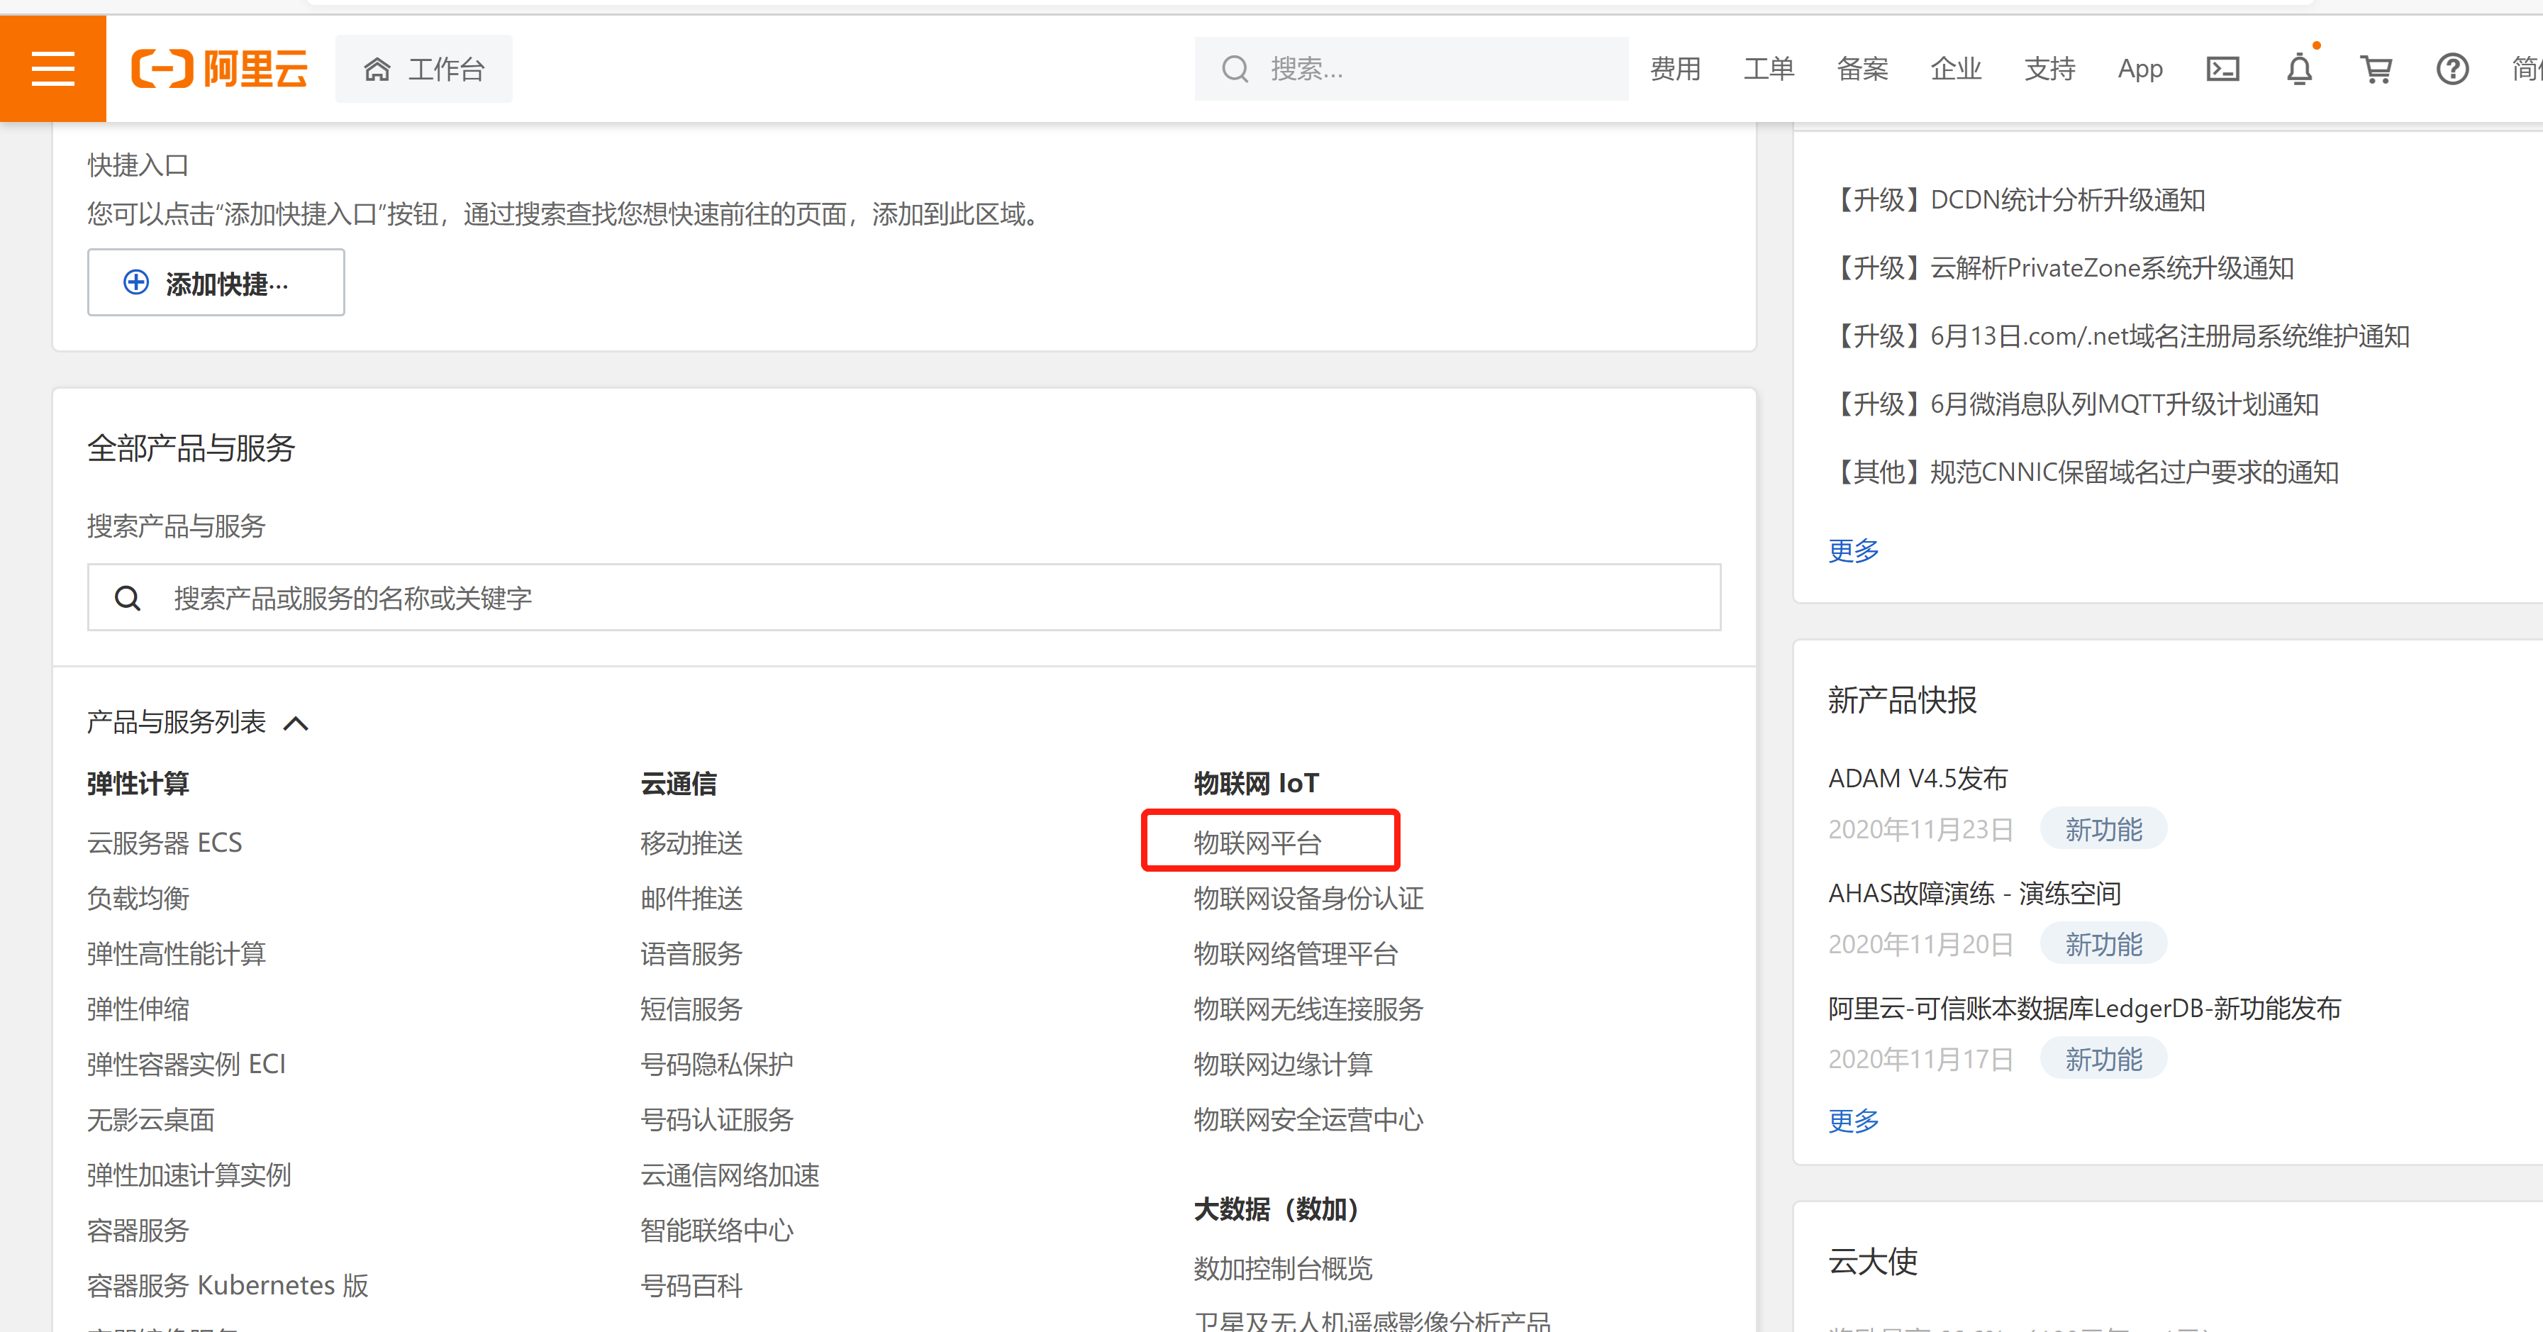Click 新功能 tag beside ADAM V4.5发布
Viewport: 2543px width, 1332px height.
click(x=2103, y=828)
